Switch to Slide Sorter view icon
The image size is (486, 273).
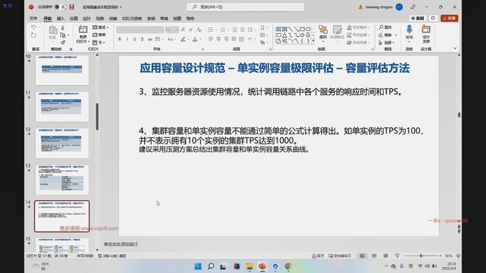[x=374, y=256]
